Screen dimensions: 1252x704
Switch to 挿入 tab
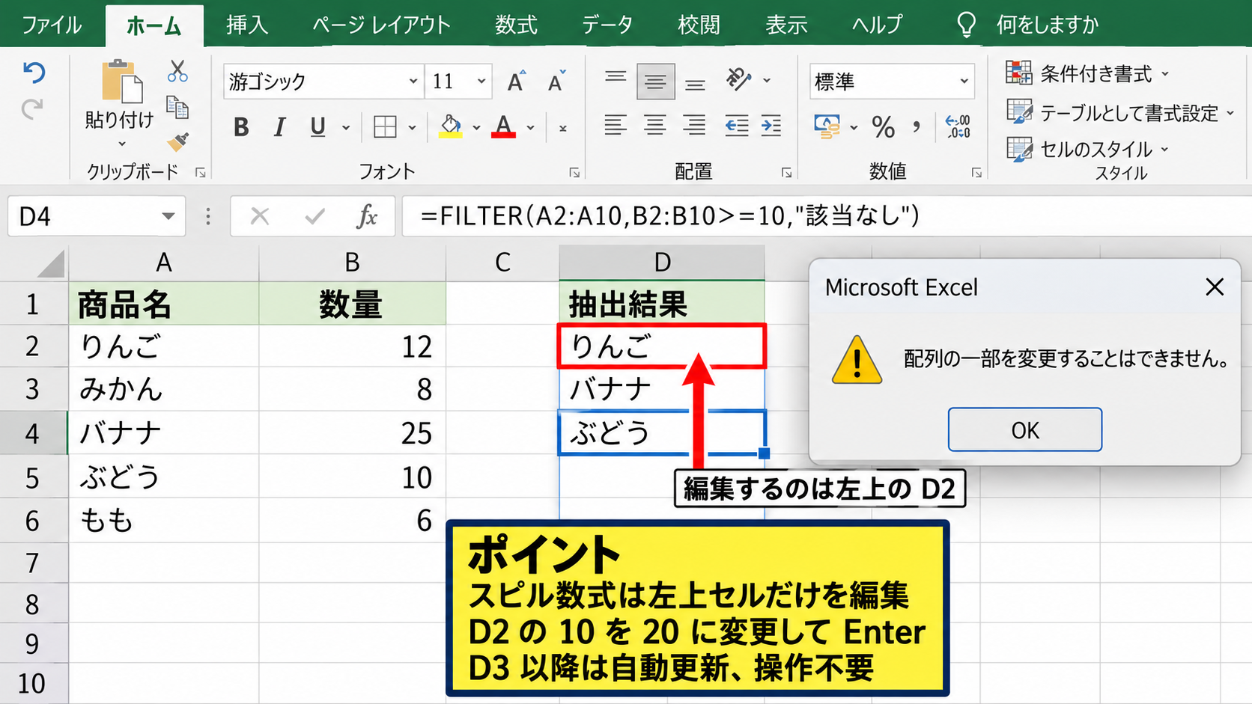pyautogui.click(x=247, y=25)
